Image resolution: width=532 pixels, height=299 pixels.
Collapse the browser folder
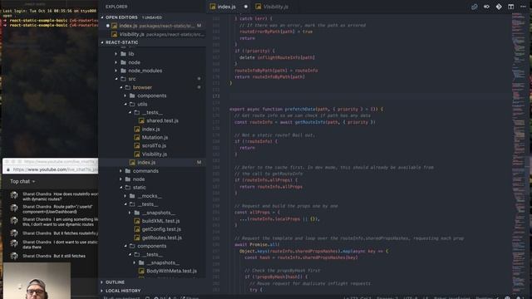point(153,87)
